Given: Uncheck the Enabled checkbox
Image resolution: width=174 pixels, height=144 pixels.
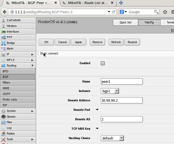Looking at the screenshot, I should 102,63.
